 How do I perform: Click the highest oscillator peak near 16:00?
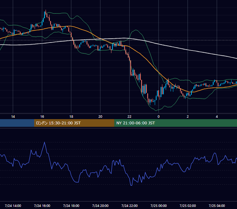click(45, 142)
